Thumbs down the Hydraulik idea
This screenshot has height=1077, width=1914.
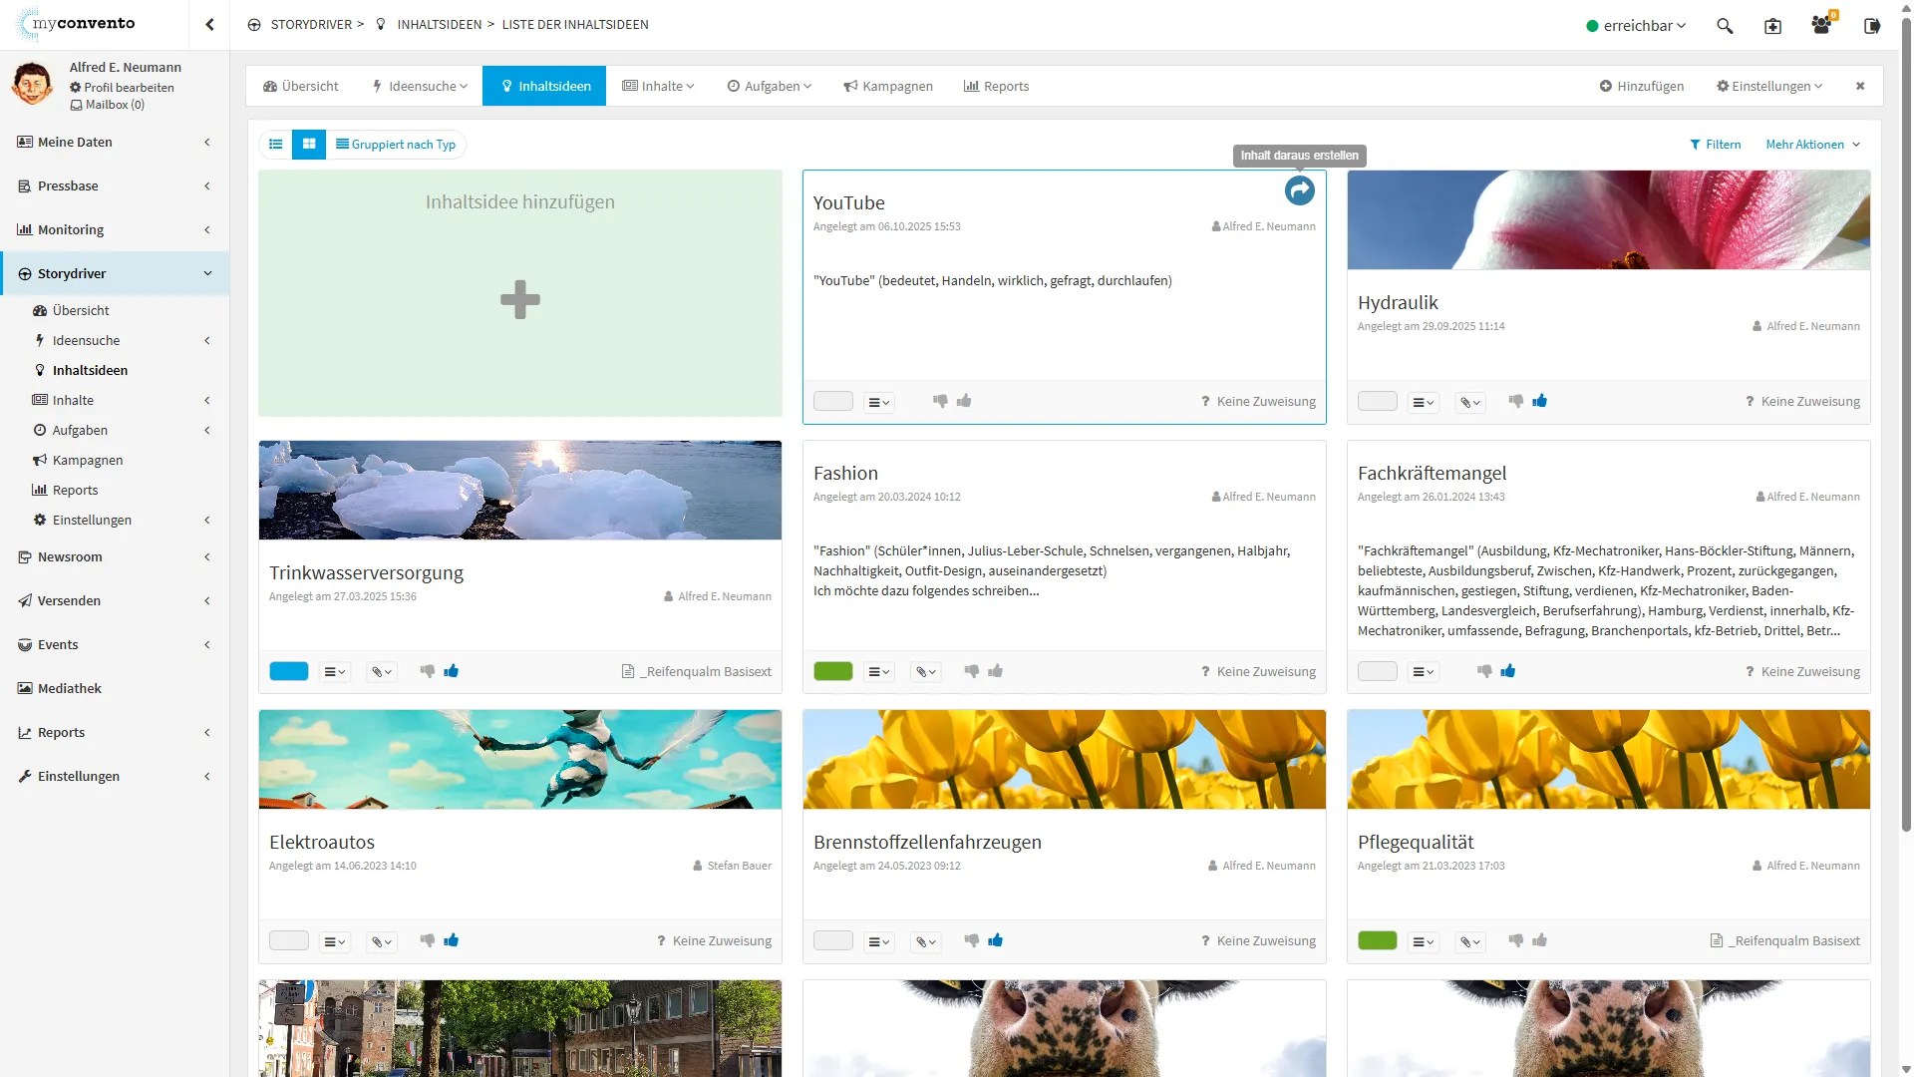tap(1515, 401)
